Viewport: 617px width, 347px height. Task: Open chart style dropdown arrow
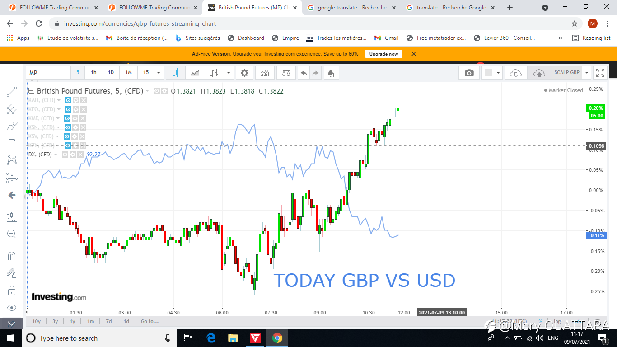click(x=229, y=73)
